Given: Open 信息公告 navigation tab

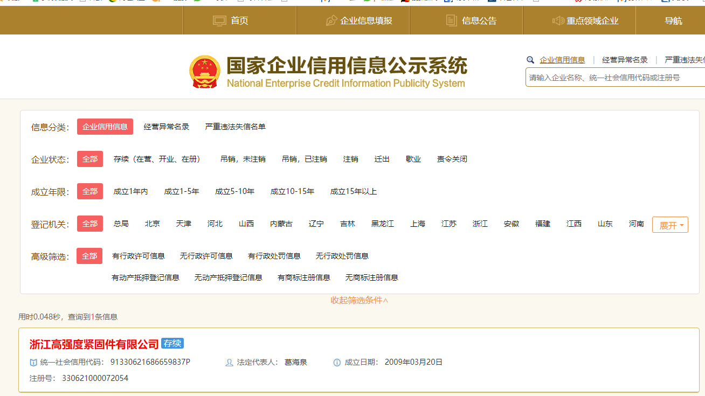Looking at the screenshot, I should tap(466, 20).
